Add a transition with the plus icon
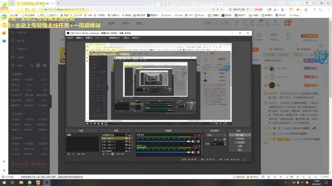Image resolution: width=332 pixels, height=186 pixels. point(215,139)
